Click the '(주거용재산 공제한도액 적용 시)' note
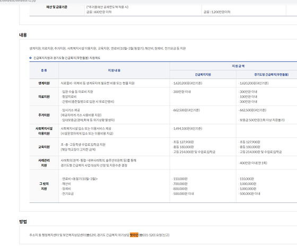This screenshot has height=247, width=297. point(107,7)
